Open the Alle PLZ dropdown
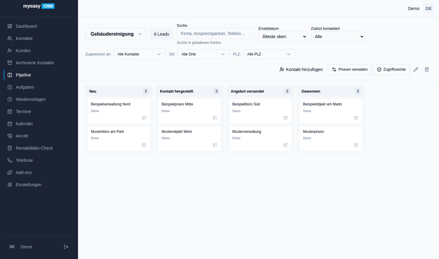 [x=269, y=54]
